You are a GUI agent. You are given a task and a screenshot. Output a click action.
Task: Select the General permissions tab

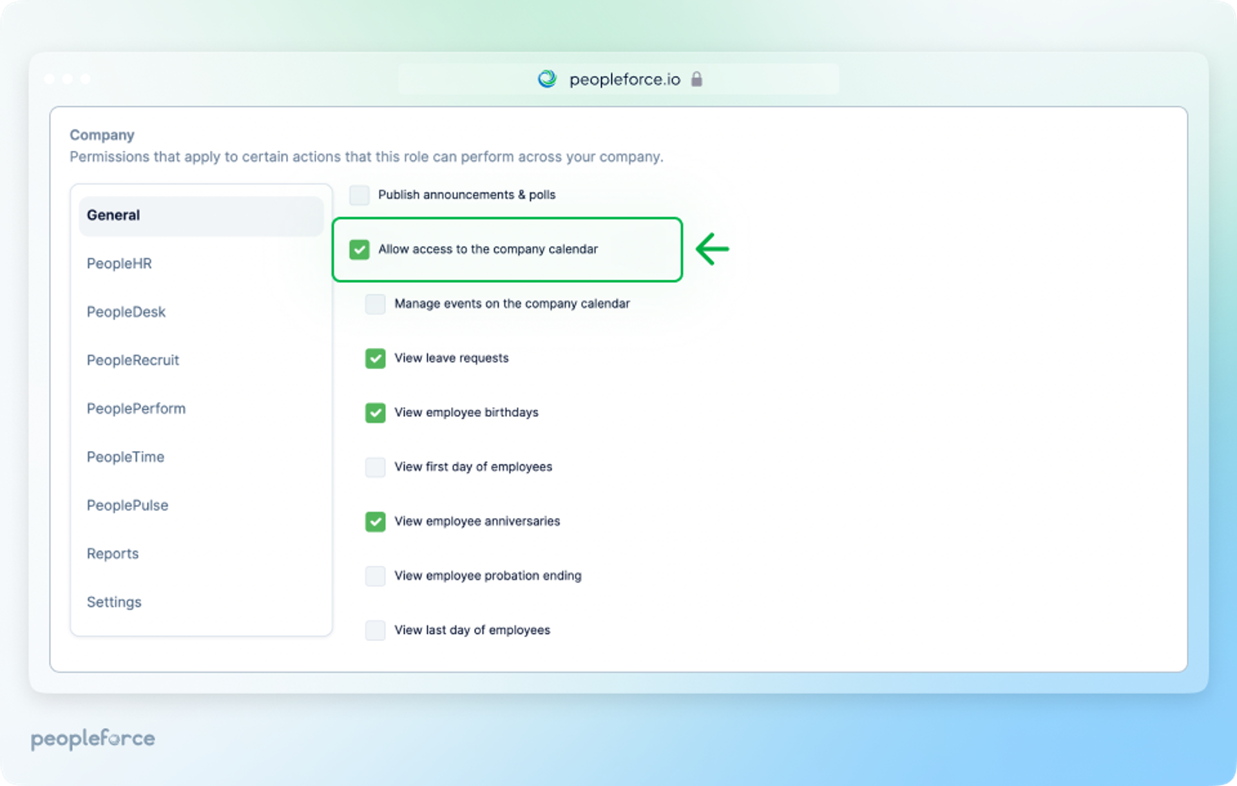[201, 215]
